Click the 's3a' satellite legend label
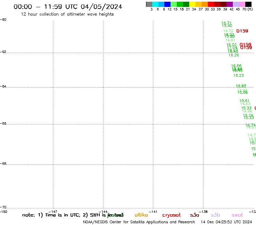 (194, 215)
